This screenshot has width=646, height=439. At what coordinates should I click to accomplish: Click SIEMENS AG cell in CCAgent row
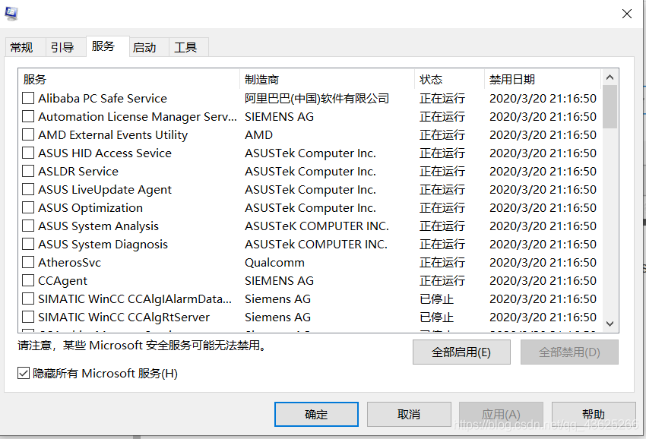[x=280, y=280]
